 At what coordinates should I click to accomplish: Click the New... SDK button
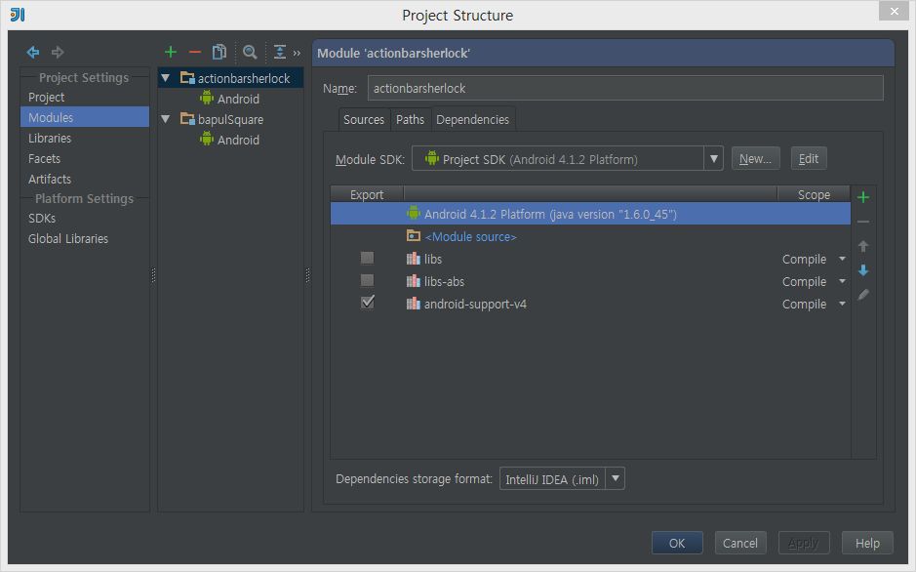coord(755,158)
